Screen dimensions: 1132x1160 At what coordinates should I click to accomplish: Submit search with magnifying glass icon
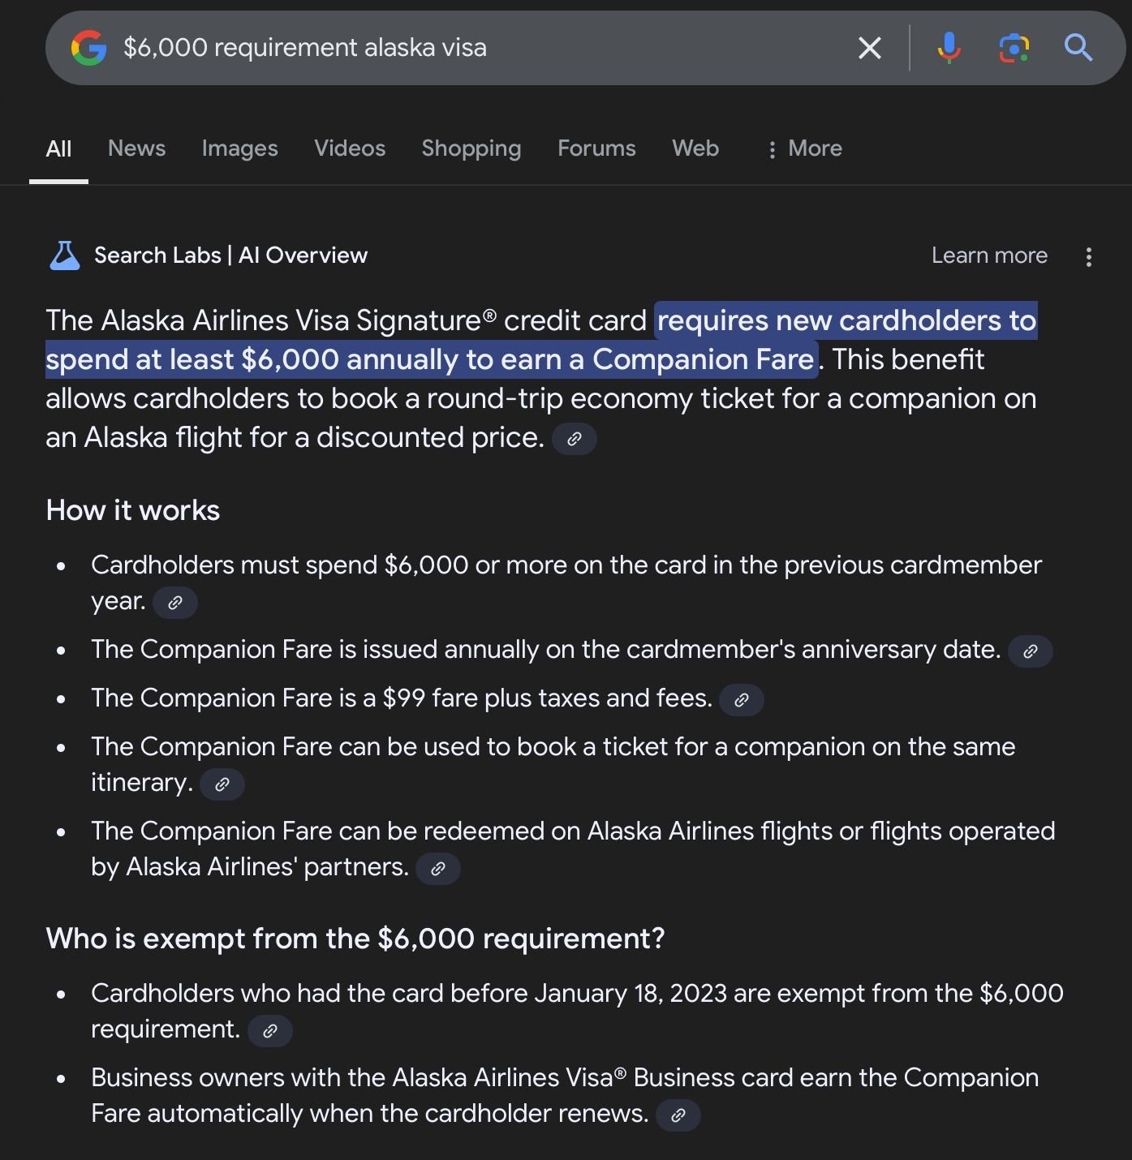1078,48
